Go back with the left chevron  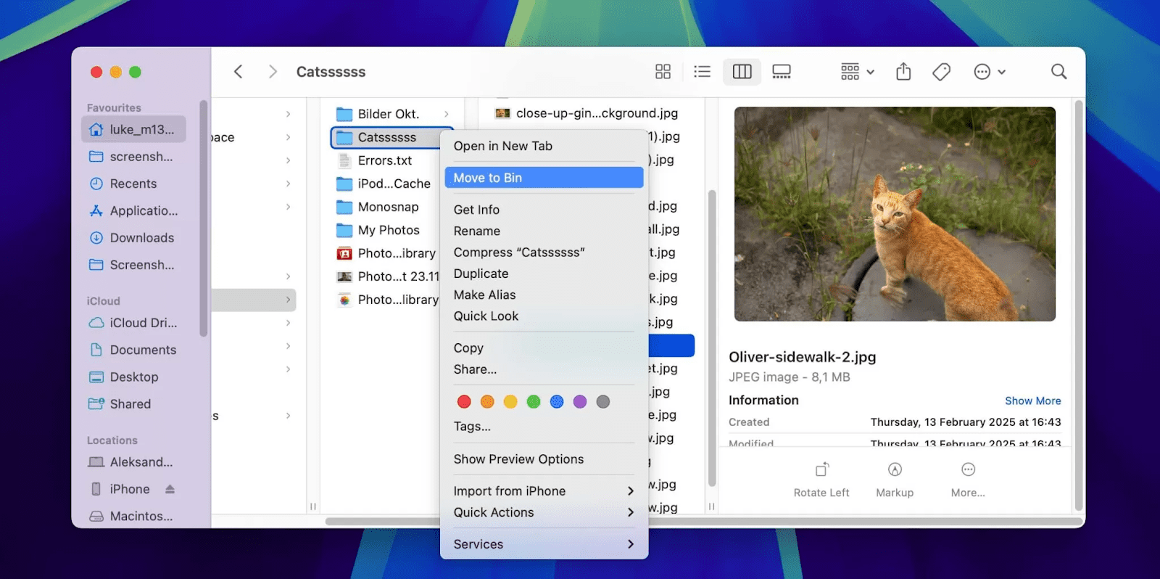pos(238,72)
